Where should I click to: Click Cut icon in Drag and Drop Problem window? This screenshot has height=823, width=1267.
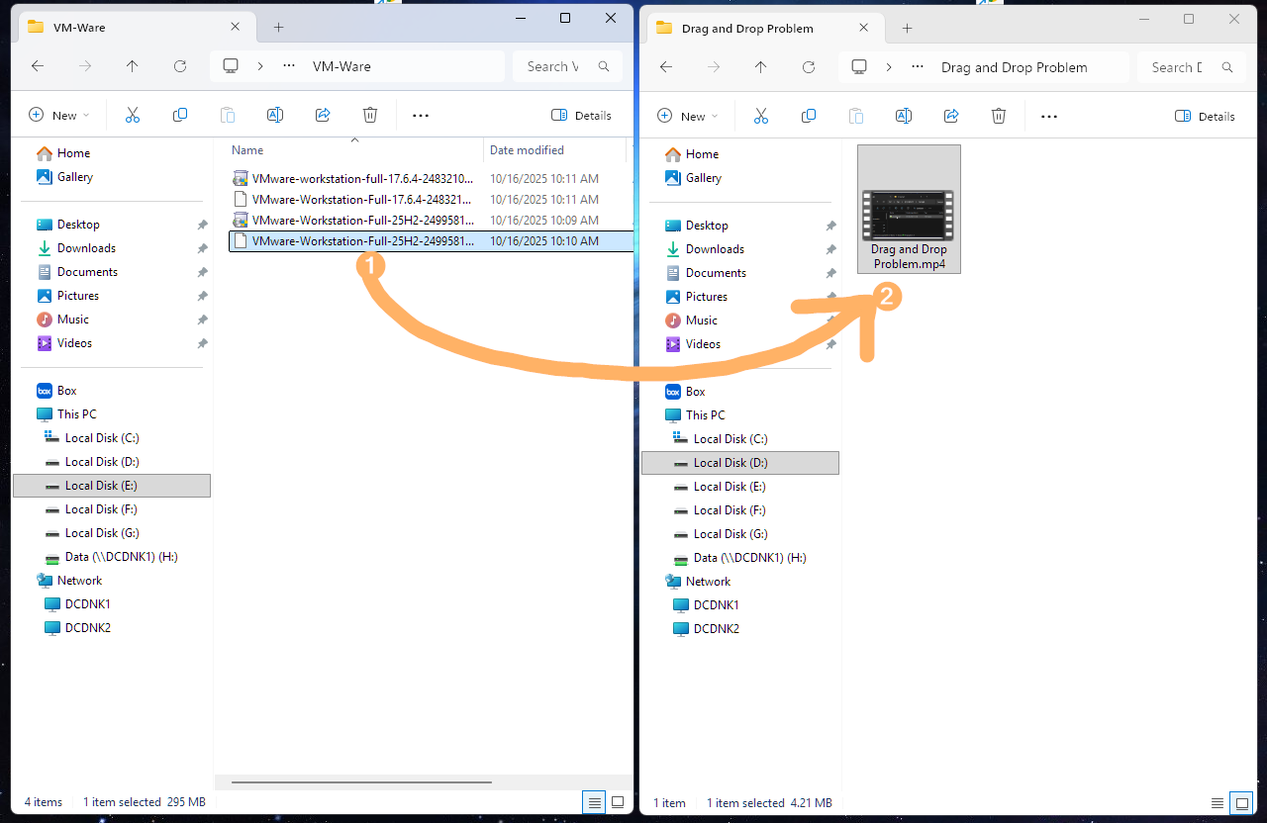761,116
